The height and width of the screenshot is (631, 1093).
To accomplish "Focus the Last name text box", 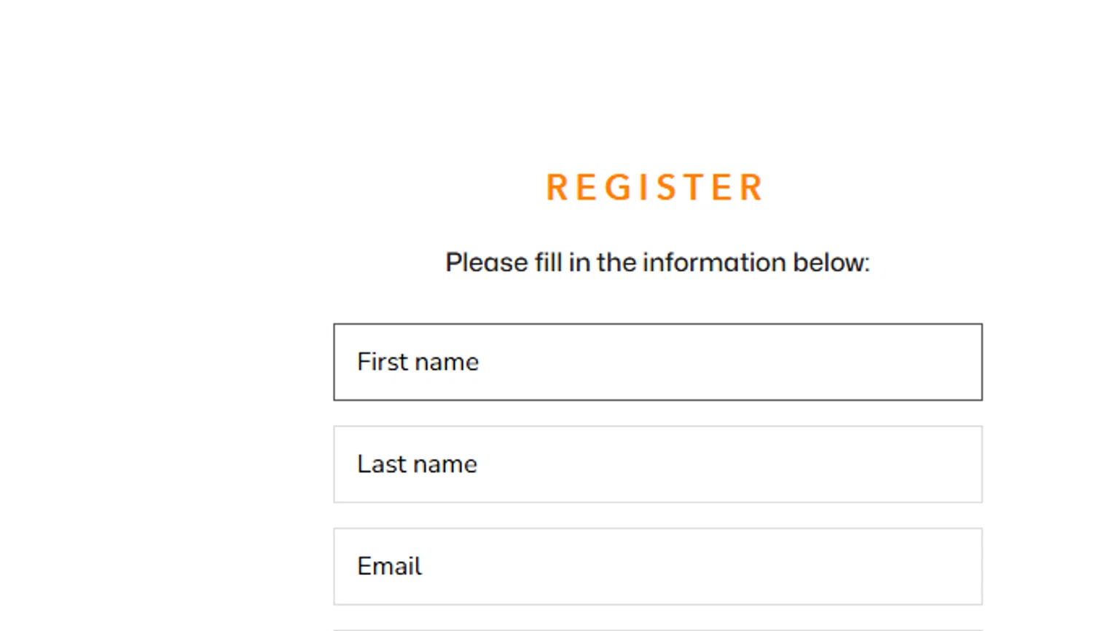I will click(x=657, y=464).
